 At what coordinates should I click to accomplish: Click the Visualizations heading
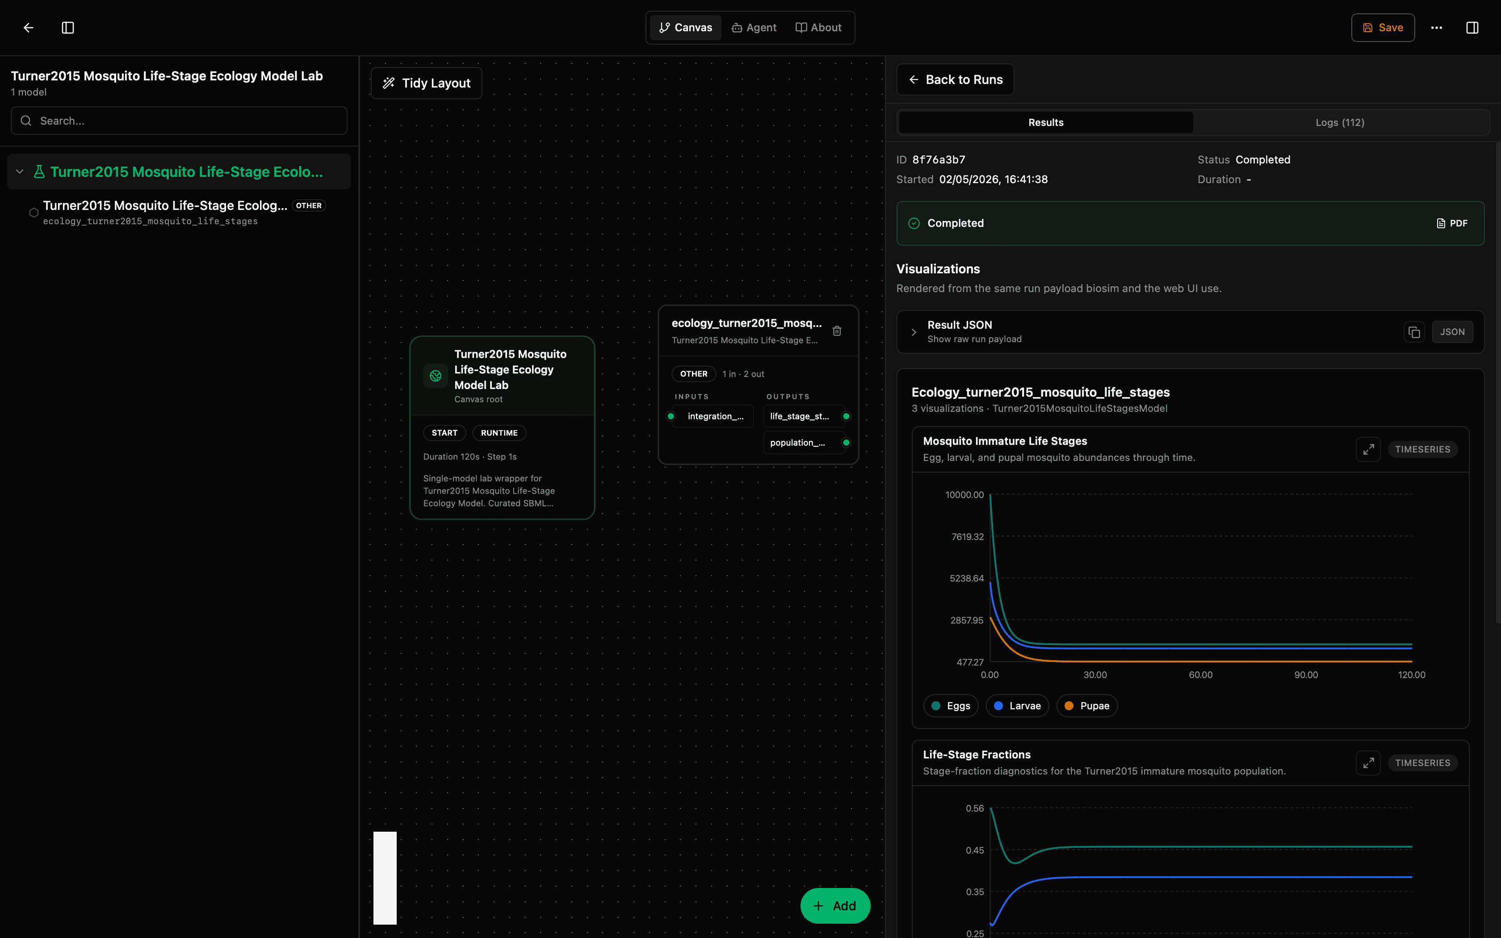[x=938, y=268]
